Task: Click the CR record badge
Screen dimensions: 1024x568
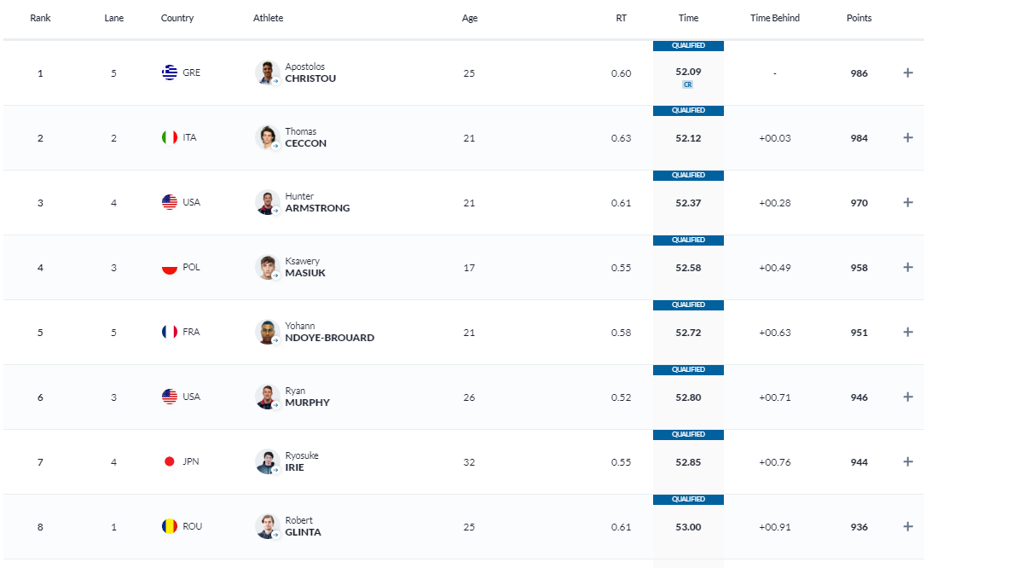Action: tap(688, 84)
